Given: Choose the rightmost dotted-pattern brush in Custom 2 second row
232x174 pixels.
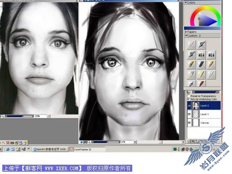Looking at the screenshot, I should click(x=211, y=55).
